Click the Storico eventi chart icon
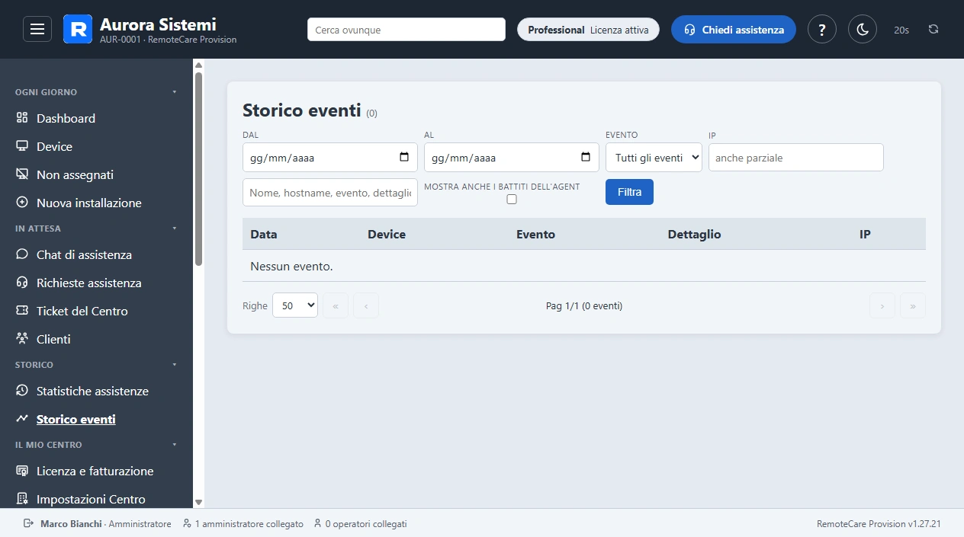964x537 pixels. coord(22,419)
